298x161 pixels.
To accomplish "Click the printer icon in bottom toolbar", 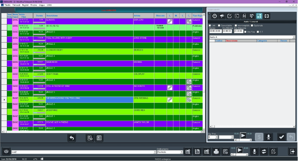I will [216, 151].
